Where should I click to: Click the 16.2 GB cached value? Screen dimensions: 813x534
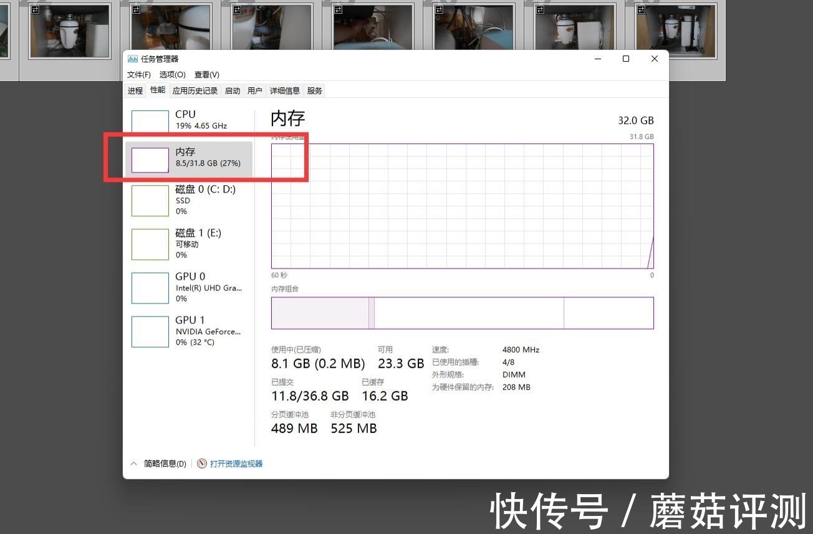(385, 396)
